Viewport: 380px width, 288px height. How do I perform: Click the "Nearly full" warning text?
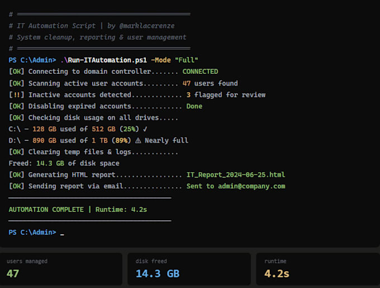click(x=167, y=140)
